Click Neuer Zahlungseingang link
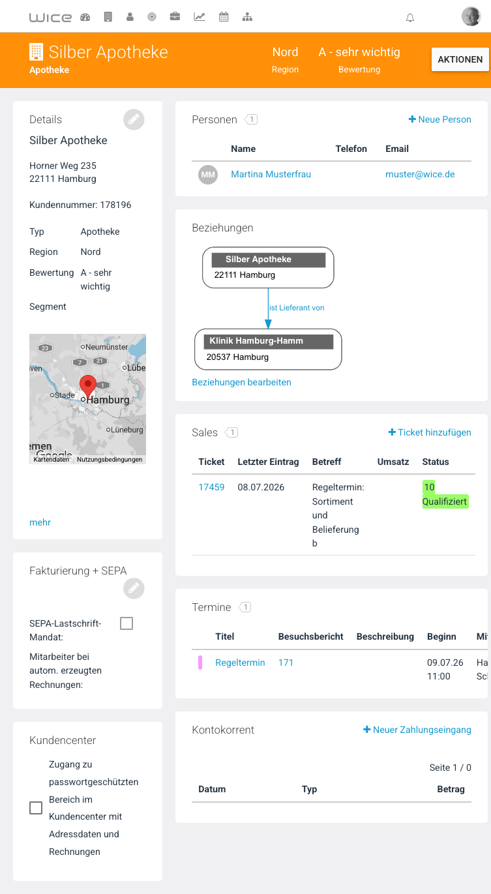The width and height of the screenshot is (491, 894). 417,730
